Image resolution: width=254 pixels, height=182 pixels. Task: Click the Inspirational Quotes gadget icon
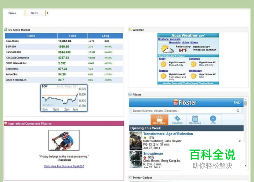pyautogui.click(x=6, y=123)
